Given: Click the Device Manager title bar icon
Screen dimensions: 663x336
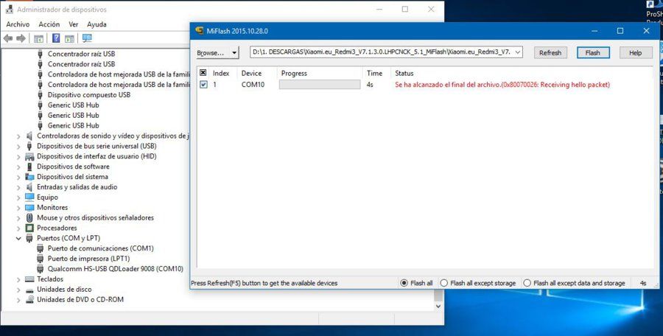Looking at the screenshot, I should click(10, 10).
